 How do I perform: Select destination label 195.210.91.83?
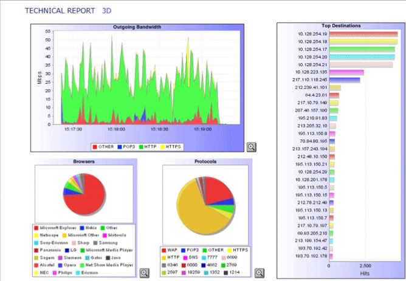click(312, 118)
